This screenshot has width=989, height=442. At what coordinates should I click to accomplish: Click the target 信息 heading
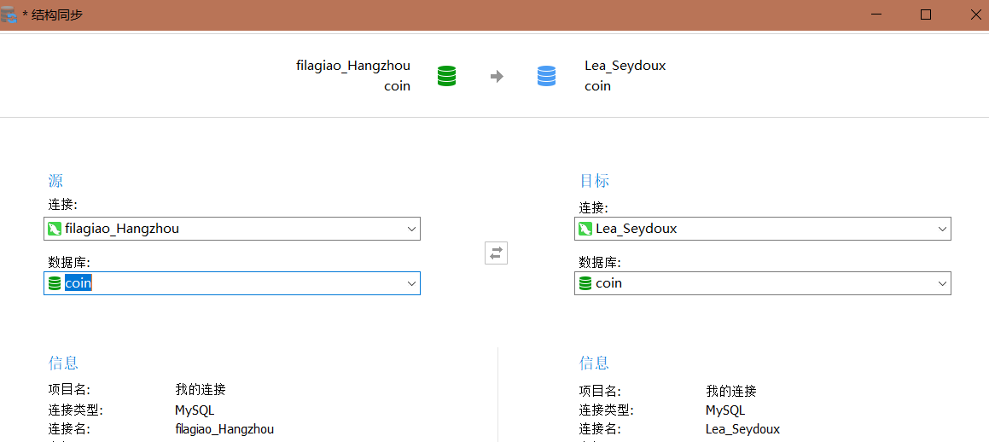(594, 363)
